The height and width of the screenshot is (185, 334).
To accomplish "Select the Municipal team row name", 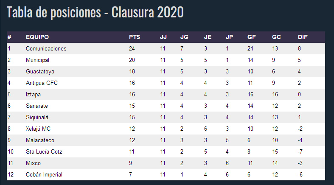I will [x=37, y=60].
